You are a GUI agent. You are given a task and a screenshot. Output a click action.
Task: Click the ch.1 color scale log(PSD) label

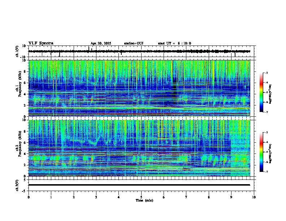270,94
